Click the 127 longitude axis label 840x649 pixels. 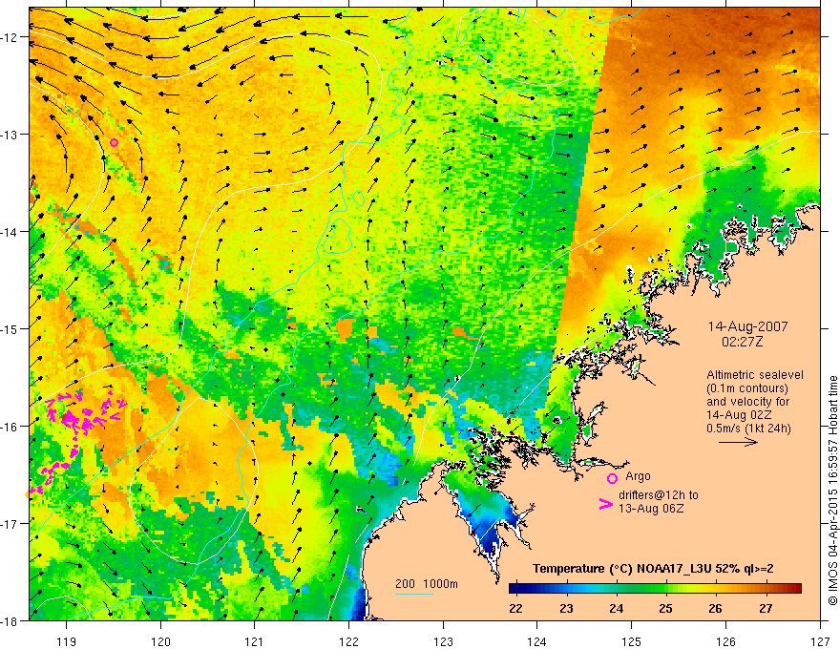(x=820, y=641)
